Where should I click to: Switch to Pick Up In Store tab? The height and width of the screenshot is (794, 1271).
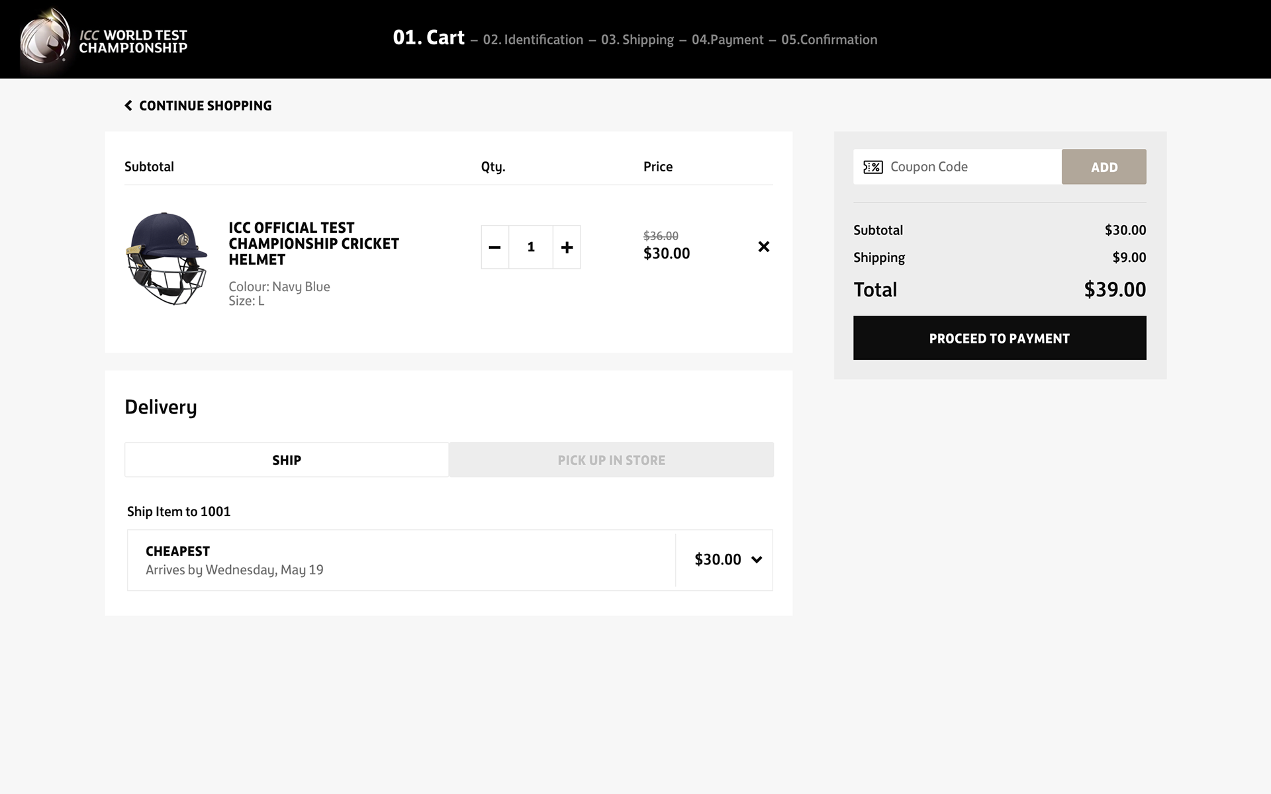coord(611,460)
